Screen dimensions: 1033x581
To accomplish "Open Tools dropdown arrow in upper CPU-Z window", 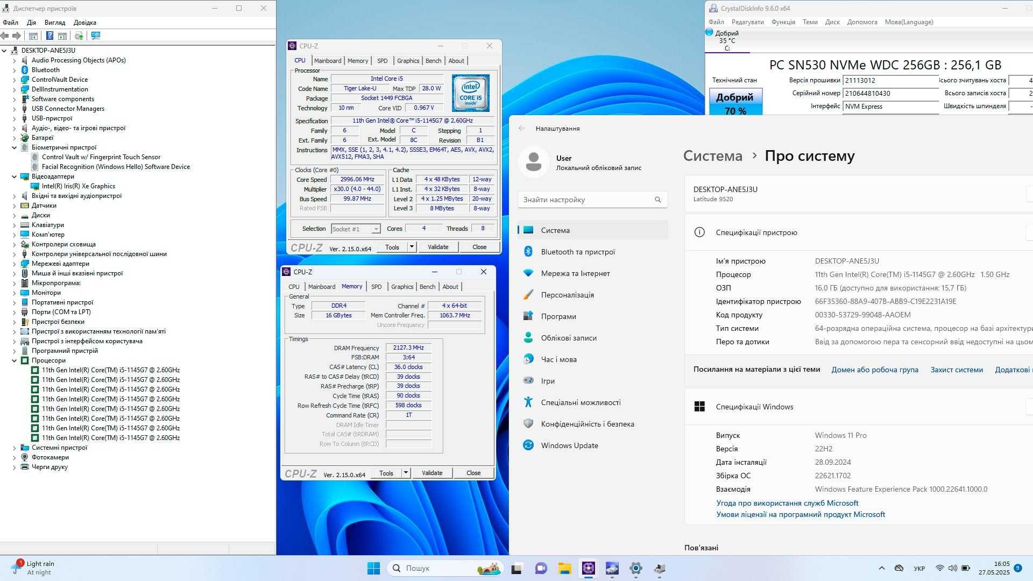I will (x=412, y=247).
